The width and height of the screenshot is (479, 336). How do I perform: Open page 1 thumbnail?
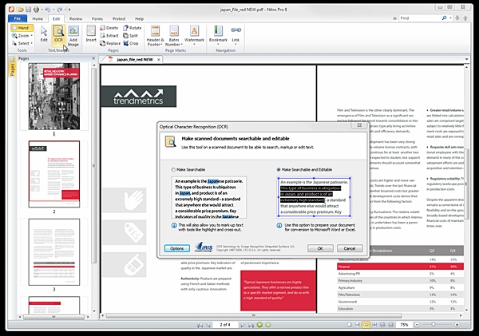54,97
